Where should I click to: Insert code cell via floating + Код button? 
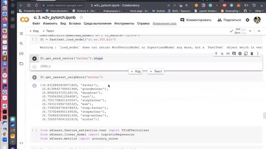point(135,71)
